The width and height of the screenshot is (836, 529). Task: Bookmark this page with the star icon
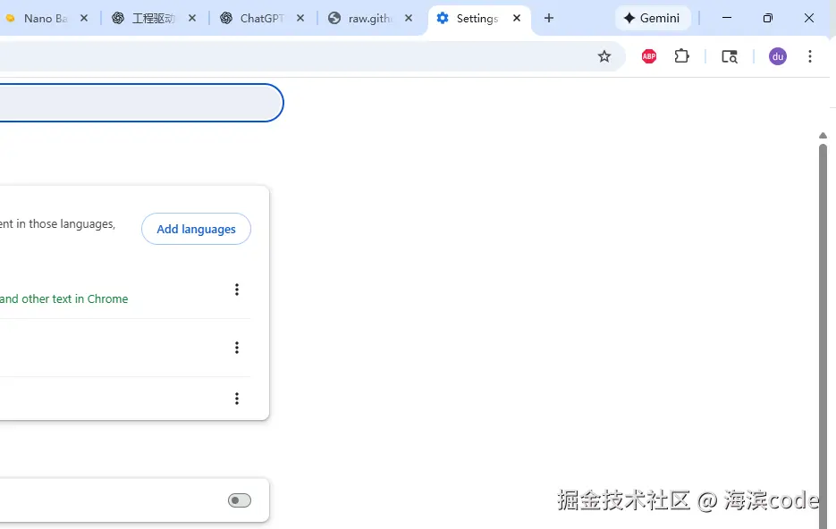604,55
